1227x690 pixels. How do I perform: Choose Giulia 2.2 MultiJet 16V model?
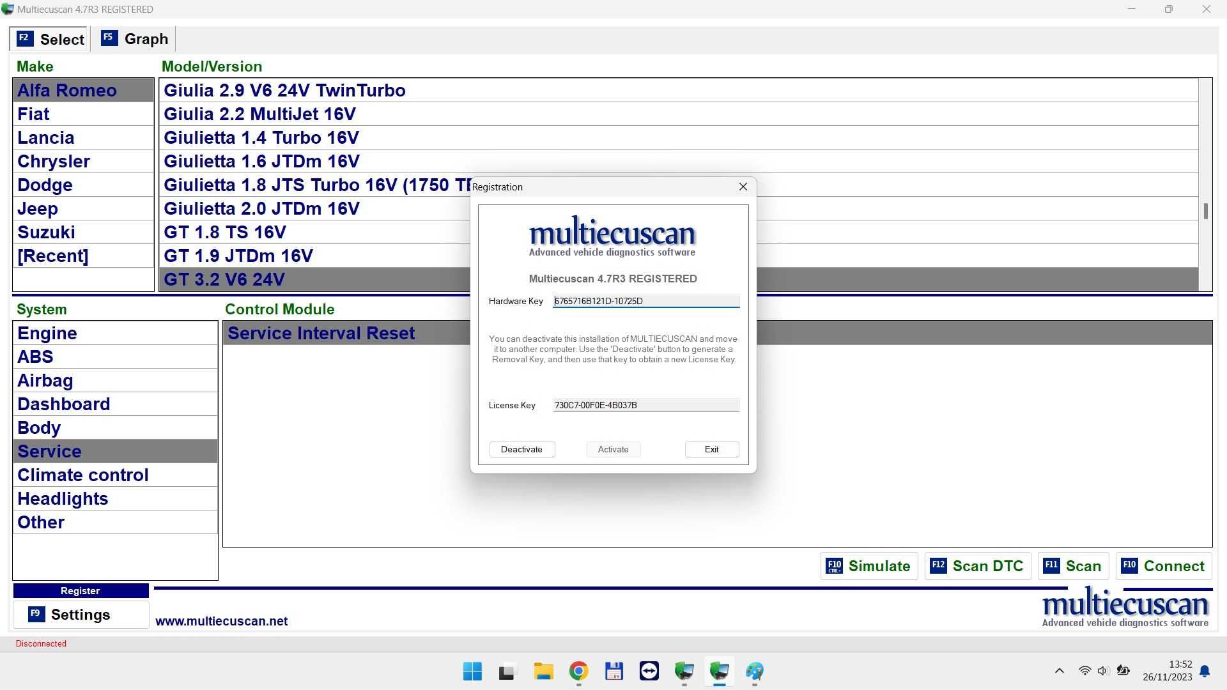pyautogui.click(x=679, y=114)
